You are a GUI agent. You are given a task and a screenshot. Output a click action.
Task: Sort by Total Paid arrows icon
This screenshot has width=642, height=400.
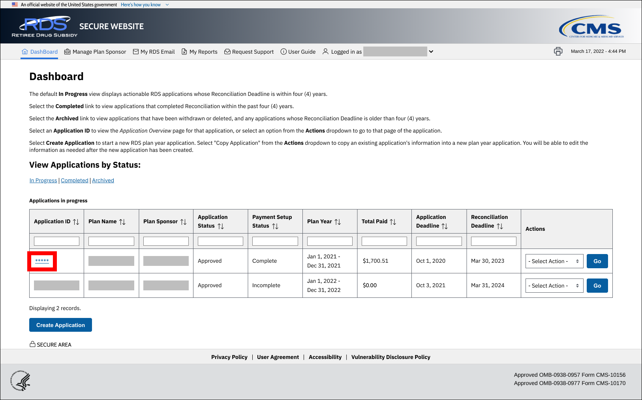pyautogui.click(x=393, y=222)
